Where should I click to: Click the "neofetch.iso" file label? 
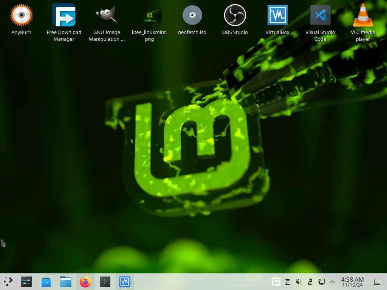[x=192, y=32]
